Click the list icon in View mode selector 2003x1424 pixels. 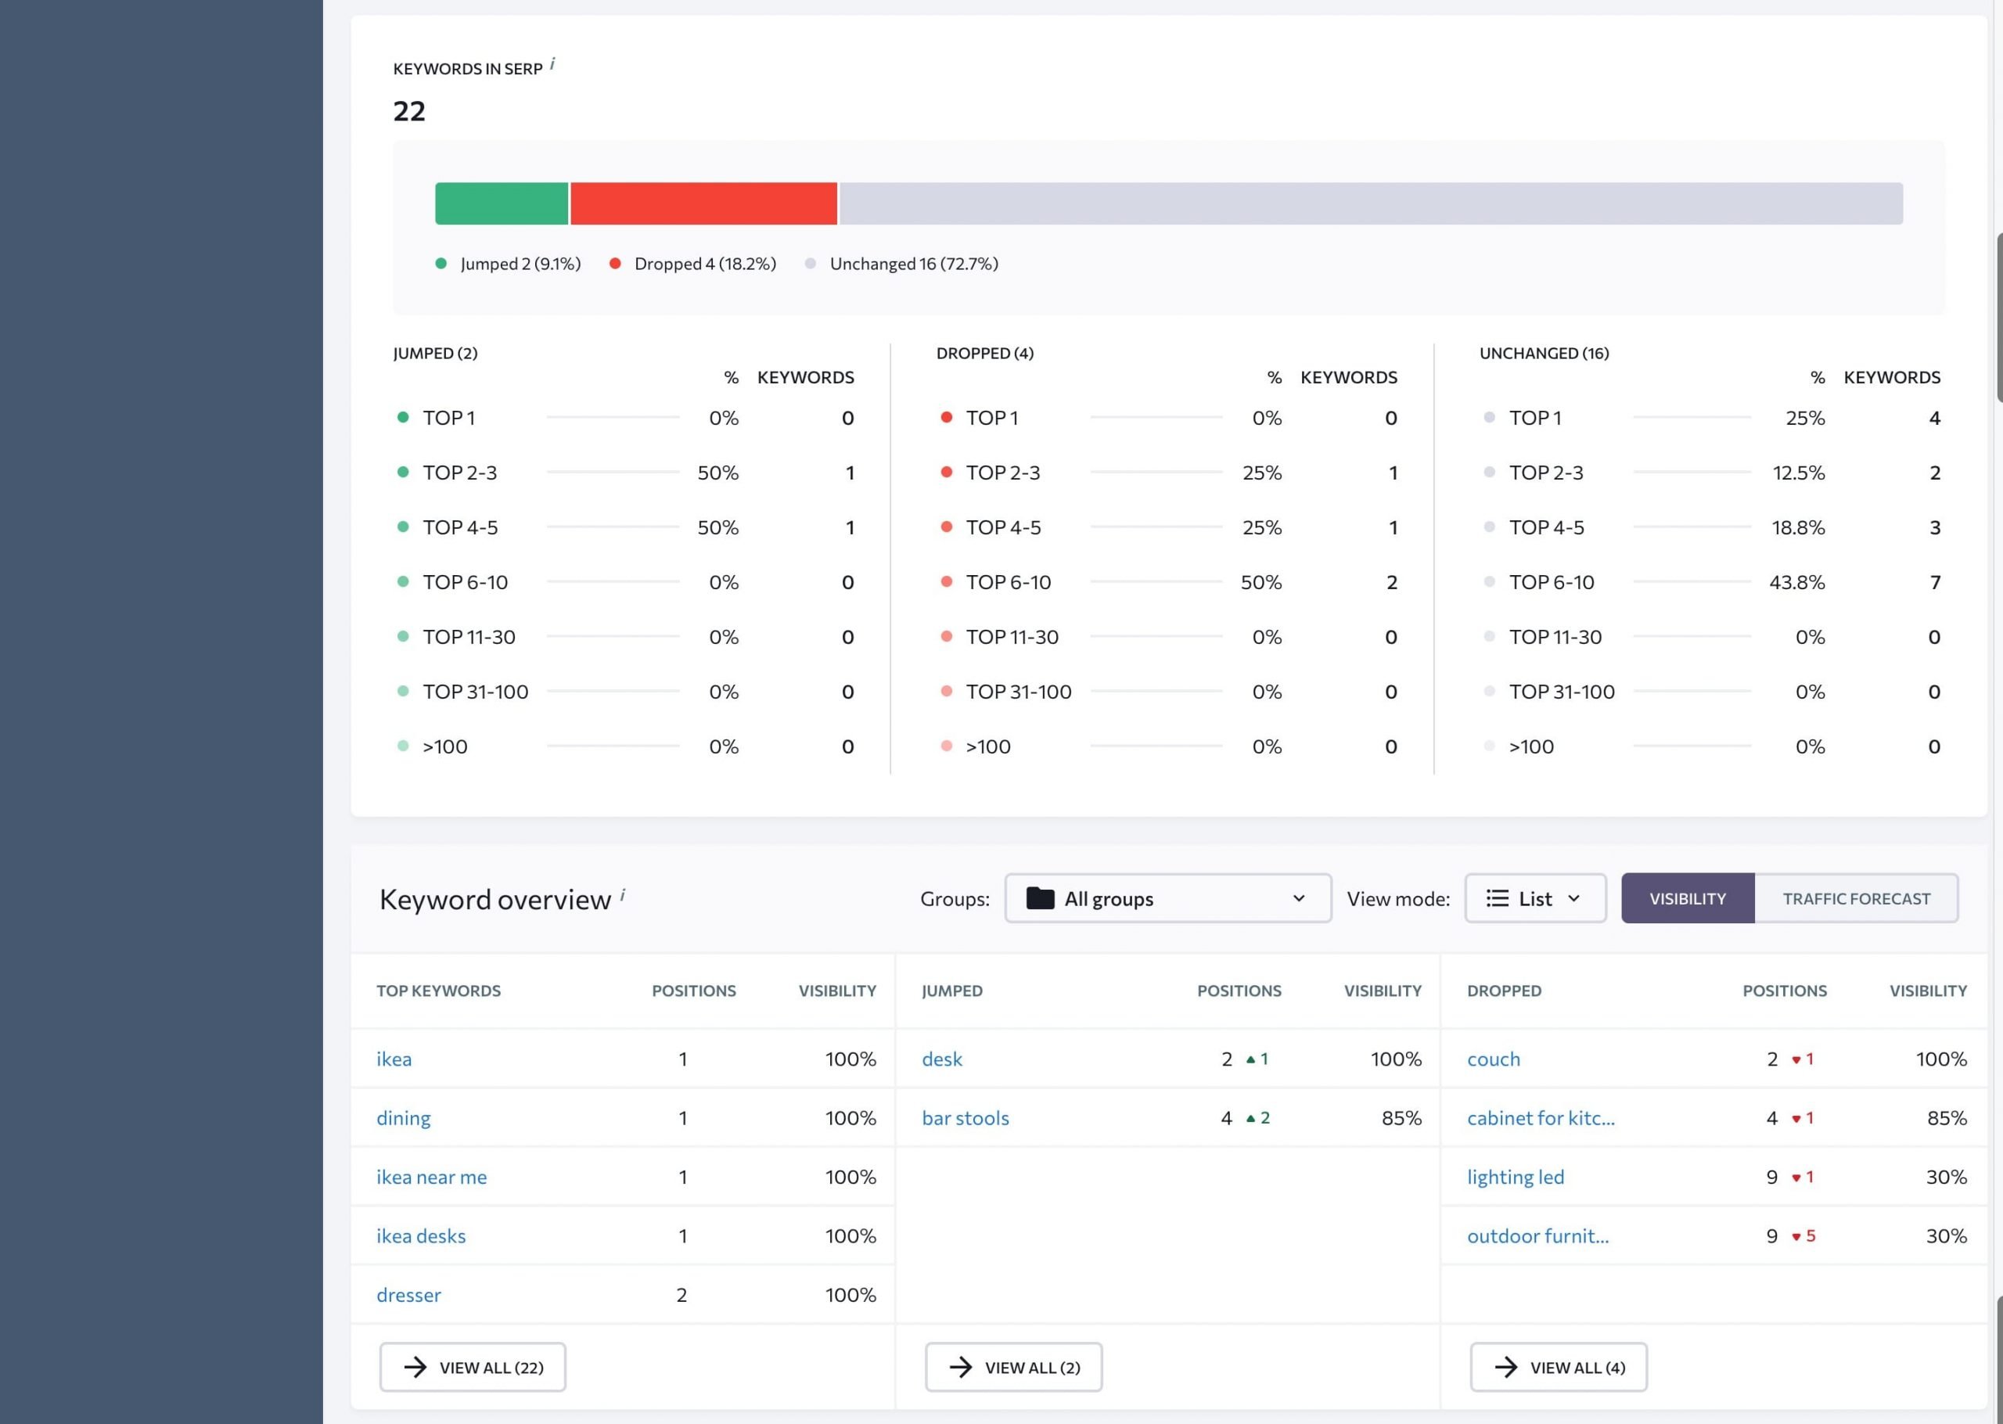tap(1498, 898)
